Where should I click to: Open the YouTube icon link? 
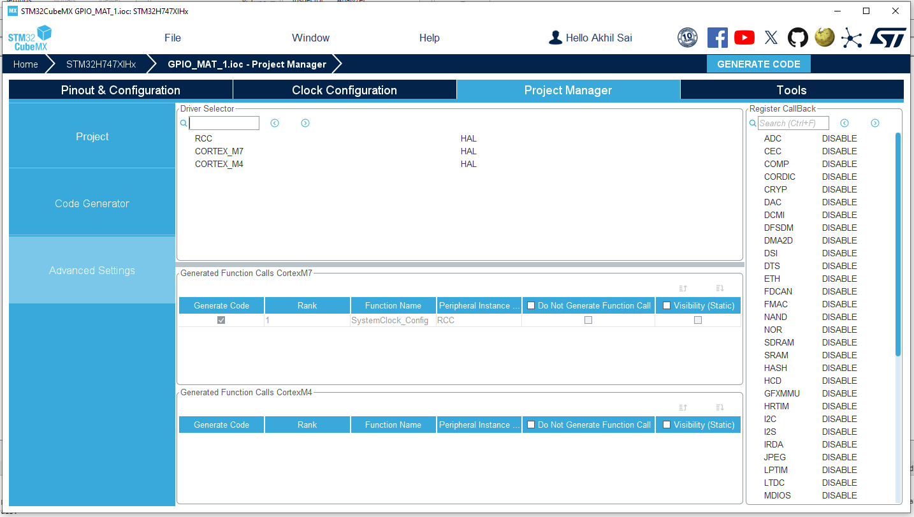pyautogui.click(x=744, y=38)
